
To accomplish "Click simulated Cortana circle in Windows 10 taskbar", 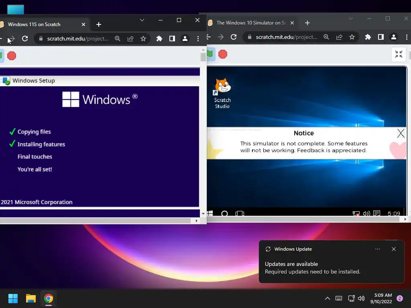I will point(224,213).
